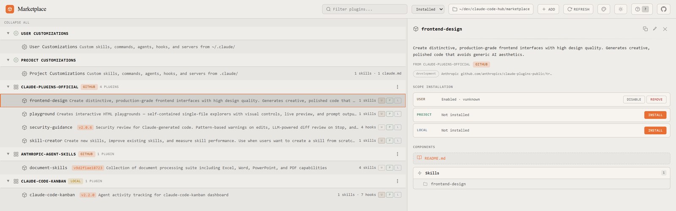Screen dimensions: 676x211
Task: Collapse the PROJECT CUSTOMIZATIONS section
Action: tap(8, 60)
